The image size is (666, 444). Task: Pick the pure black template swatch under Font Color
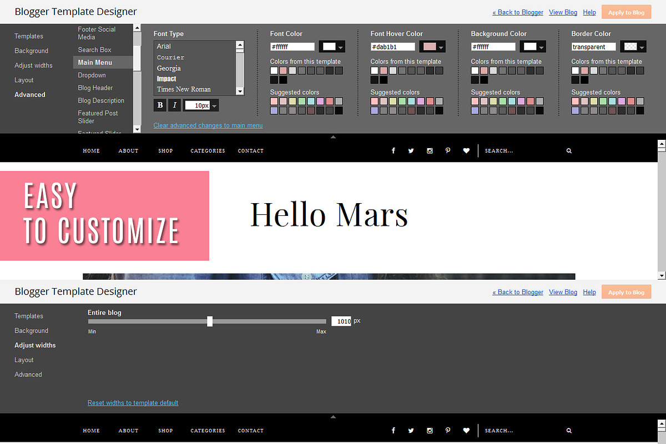tap(283, 80)
